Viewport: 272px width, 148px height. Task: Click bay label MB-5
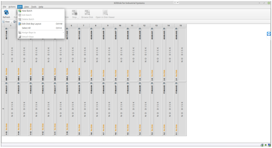[31, 79]
